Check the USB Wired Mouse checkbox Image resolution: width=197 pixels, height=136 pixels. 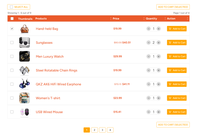tap(12, 112)
